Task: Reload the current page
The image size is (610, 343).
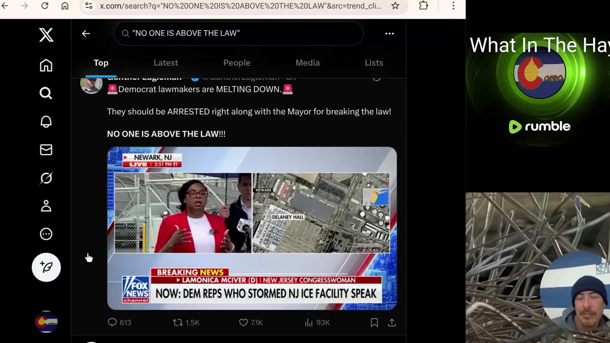Action: coord(45,6)
